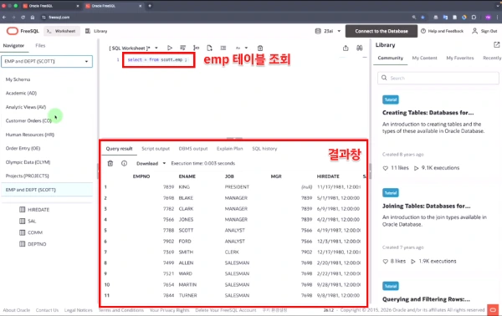This screenshot has height=316, width=502.
Task: Open Creating Tables: Databases for... tutorial
Action: click(428, 113)
